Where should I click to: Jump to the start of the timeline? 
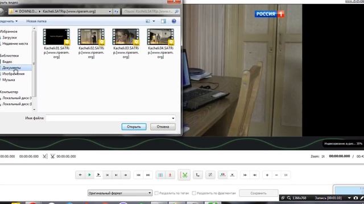click(245, 175)
